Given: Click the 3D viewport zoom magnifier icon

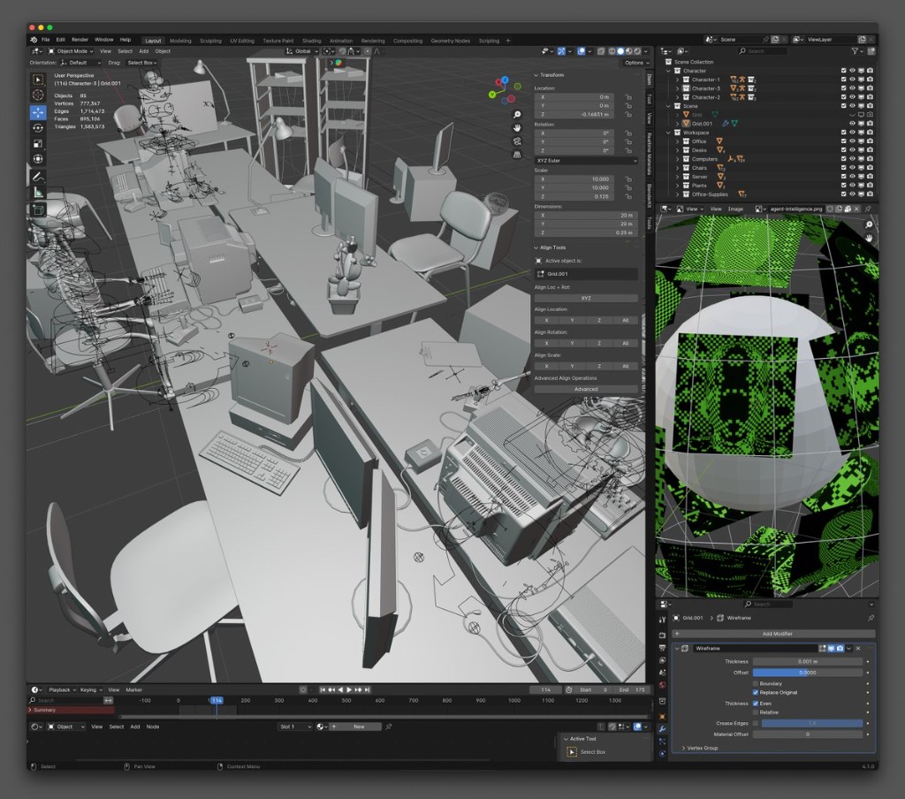Looking at the screenshot, I should pyautogui.click(x=516, y=115).
